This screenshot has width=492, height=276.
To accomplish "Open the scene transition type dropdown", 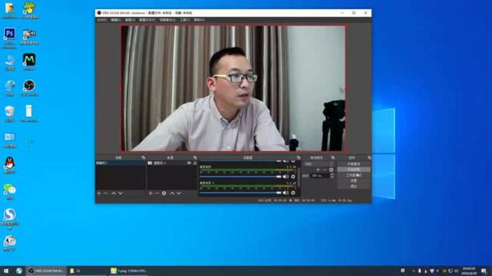I will (319, 164).
